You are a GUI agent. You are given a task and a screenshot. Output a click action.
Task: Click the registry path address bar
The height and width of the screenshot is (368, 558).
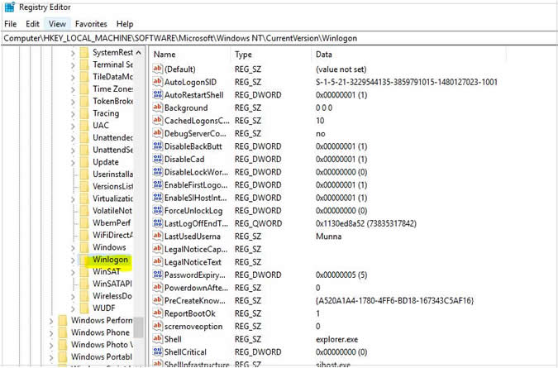tap(279, 38)
